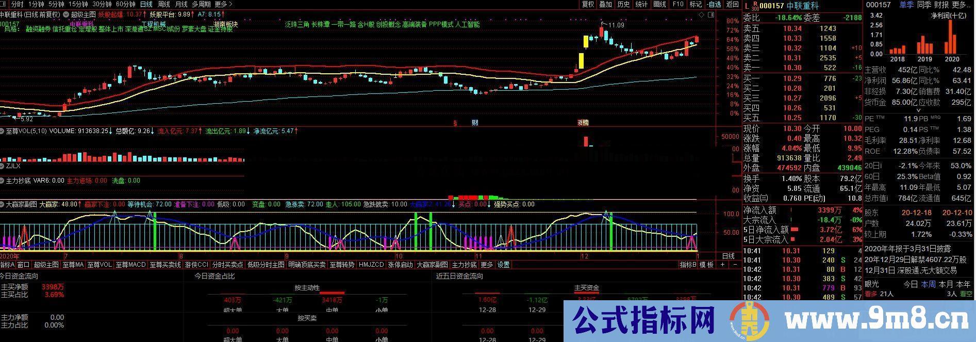The image size is (976, 342).
Task: Switch to 1分钟 period
Action: click(x=36, y=4)
